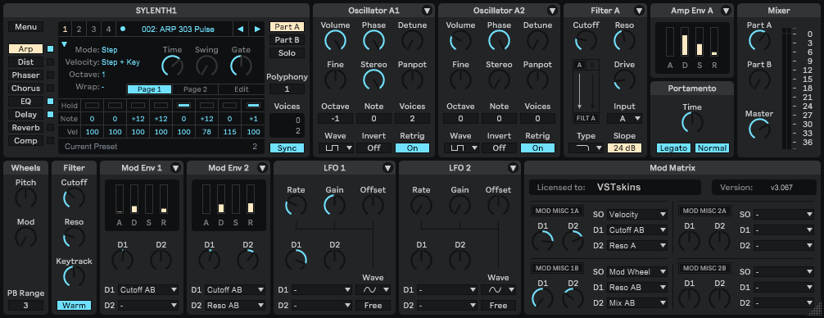Open Oscillator A2 panel menu arrow
This screenshot has width=824, height=318.
tap(552, 11)
